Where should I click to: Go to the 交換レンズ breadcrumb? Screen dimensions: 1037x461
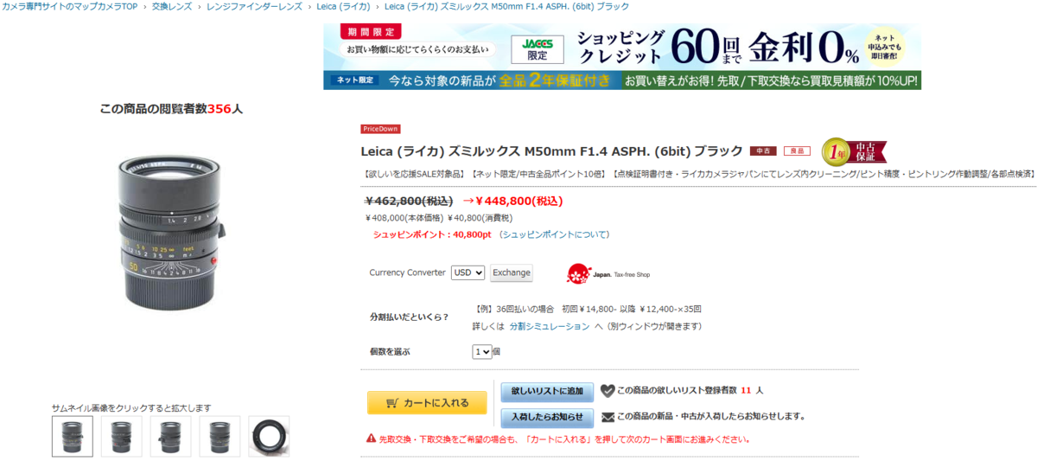click(x=174, y=7)
